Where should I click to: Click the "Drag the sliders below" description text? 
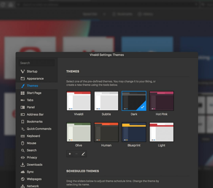pos(113,183)
